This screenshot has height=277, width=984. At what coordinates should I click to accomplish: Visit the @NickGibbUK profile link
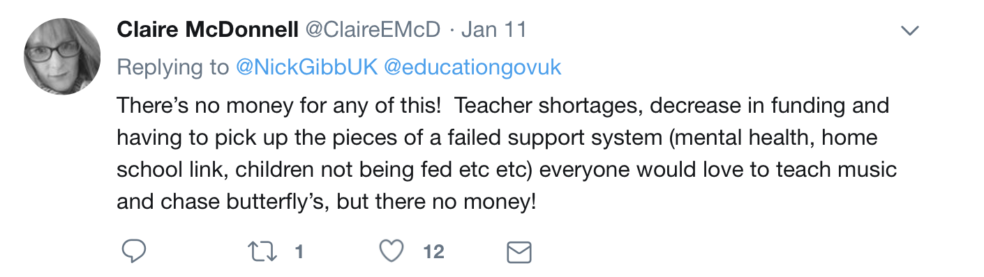(307, 68)
